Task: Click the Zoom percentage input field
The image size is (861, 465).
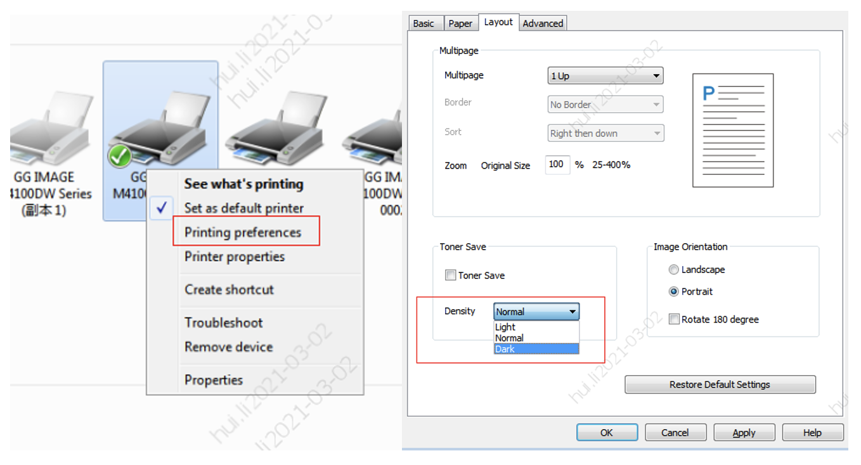Action: coord(557,165)
